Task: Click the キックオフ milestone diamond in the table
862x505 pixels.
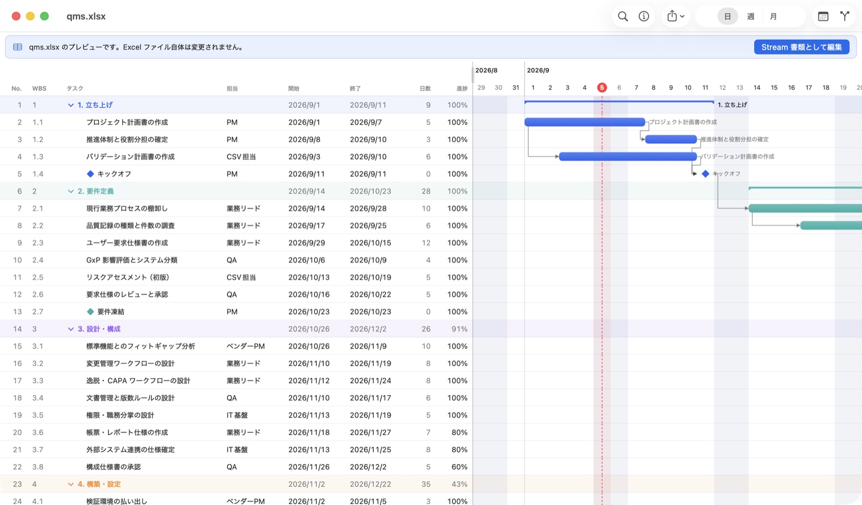Action: (x=91, y=174)
